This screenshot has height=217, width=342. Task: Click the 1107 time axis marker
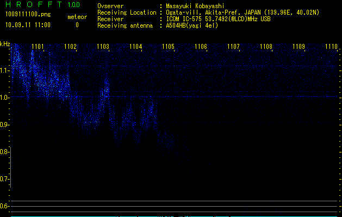point(234,47)
